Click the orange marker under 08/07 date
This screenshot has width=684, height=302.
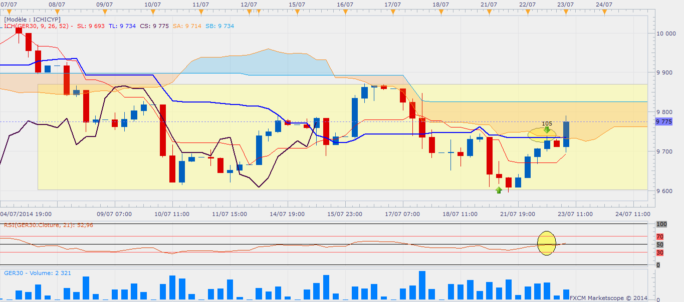tap(57, 10)
